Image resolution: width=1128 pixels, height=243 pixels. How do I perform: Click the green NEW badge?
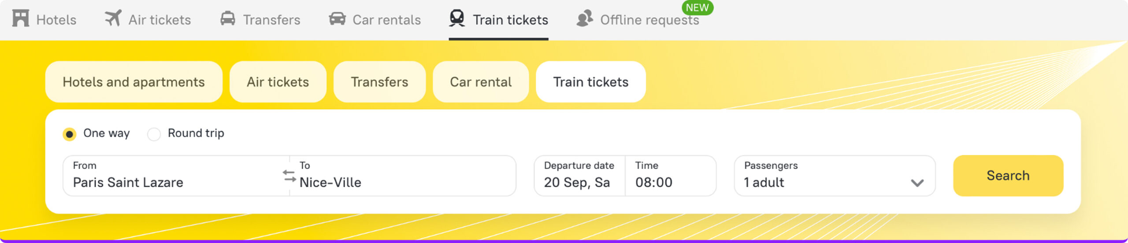click(697, 7)
